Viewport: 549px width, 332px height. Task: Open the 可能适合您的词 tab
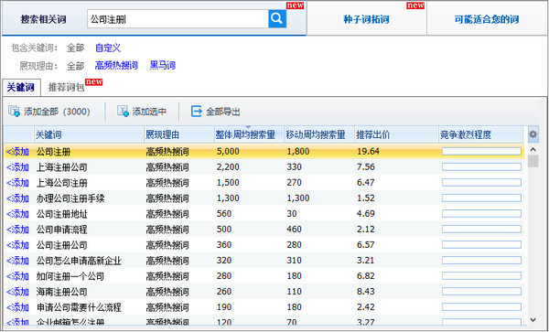487,19
